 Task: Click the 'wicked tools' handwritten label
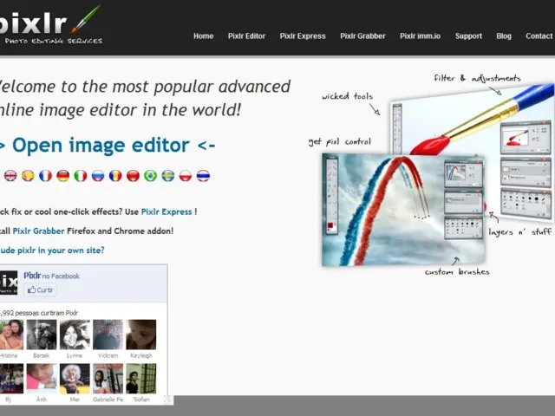[347, 96]
